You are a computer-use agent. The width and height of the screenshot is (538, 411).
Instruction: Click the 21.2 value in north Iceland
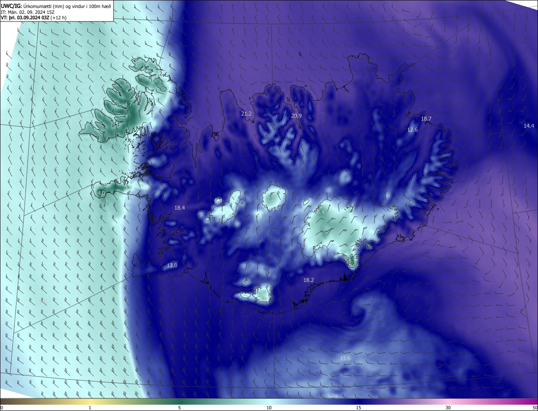[x=246, y=114]
